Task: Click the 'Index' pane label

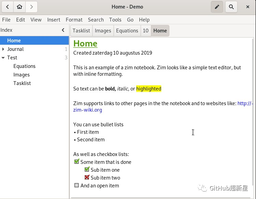Action: (7, 30)
